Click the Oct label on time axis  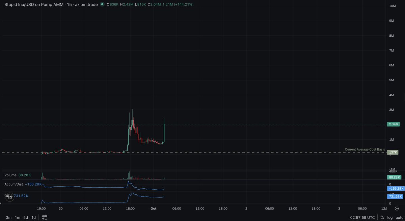click(x=153, y=209)
